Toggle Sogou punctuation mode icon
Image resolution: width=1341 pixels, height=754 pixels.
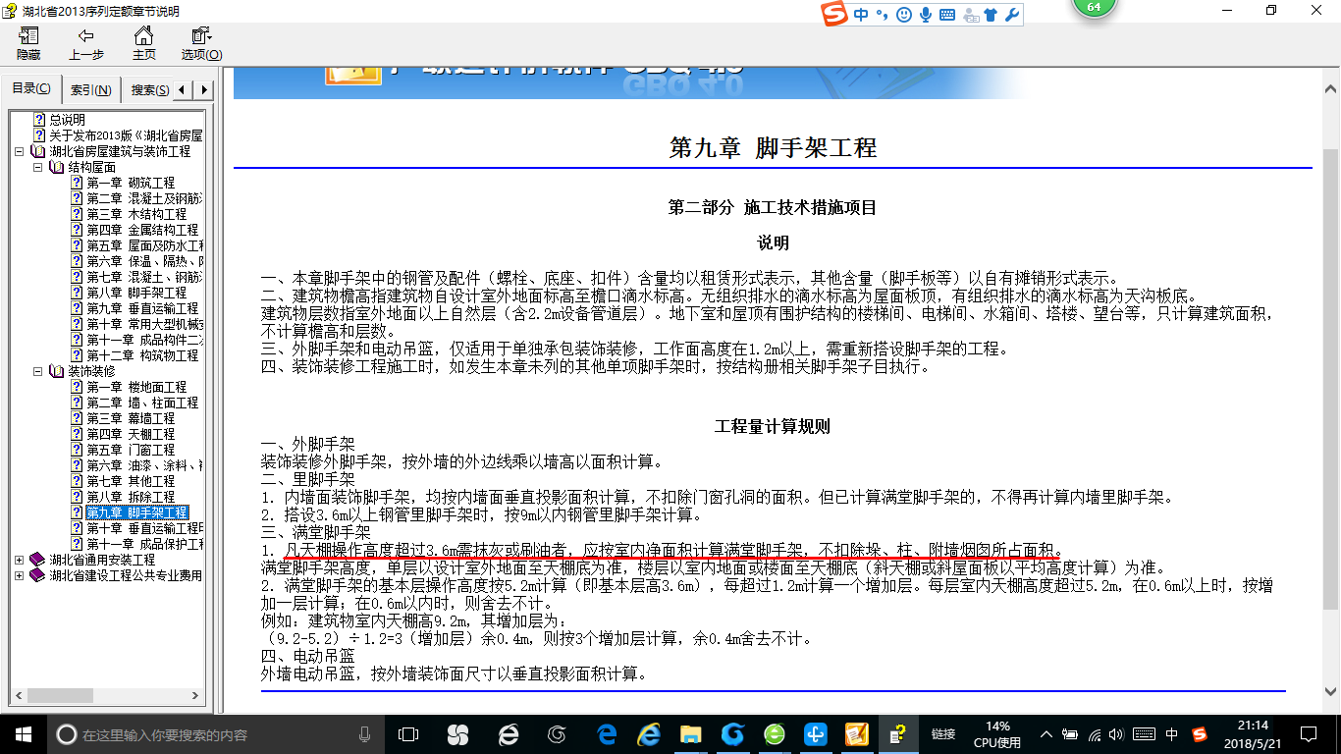(x=882, y=15)
